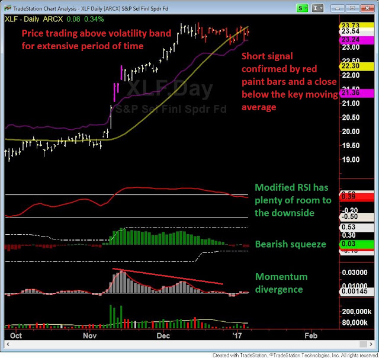Click the -0.50 RSI level label
Screen dimensions: 379x358
[x=356, y=216]
